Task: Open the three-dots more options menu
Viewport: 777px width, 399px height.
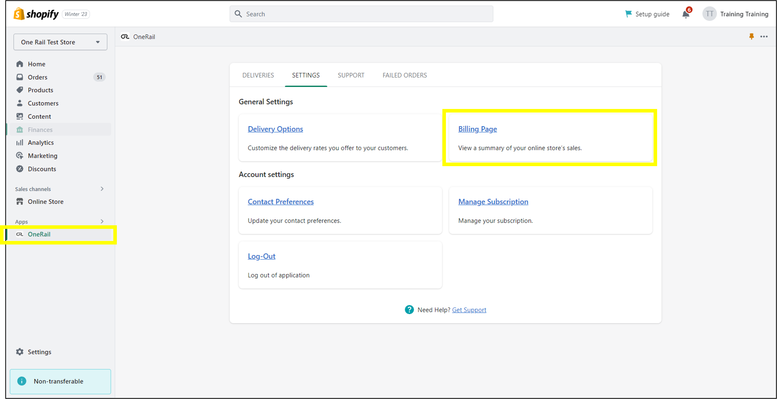Action: (764, 36)
